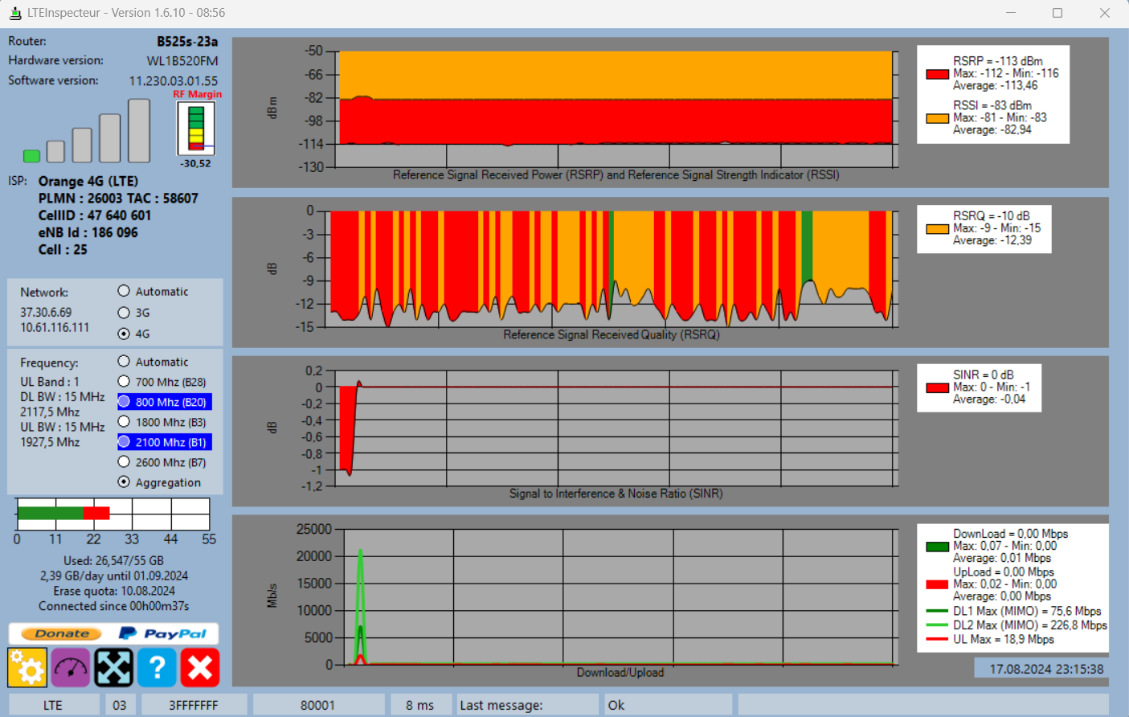Click the ISP name Orange 4G (LTE)
Viewport: 1129px width, 717px height.
click(x=88, y=182)
